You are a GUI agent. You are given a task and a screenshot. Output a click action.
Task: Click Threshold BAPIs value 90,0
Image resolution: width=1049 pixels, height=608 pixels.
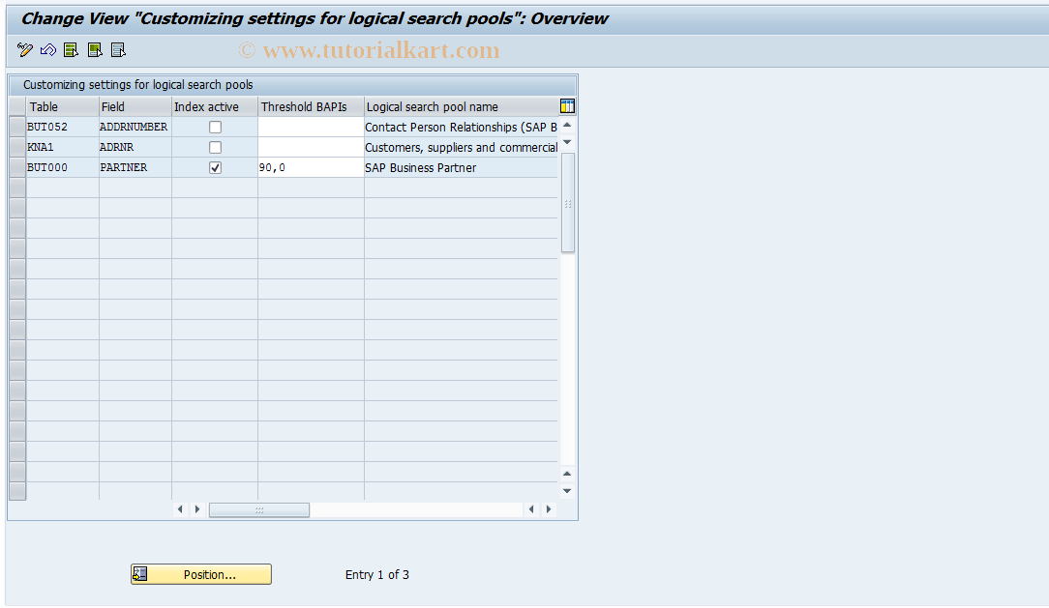311,167
